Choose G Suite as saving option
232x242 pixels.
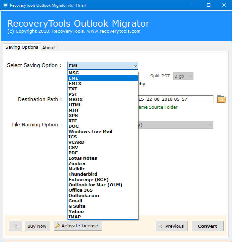click(103, 206)
